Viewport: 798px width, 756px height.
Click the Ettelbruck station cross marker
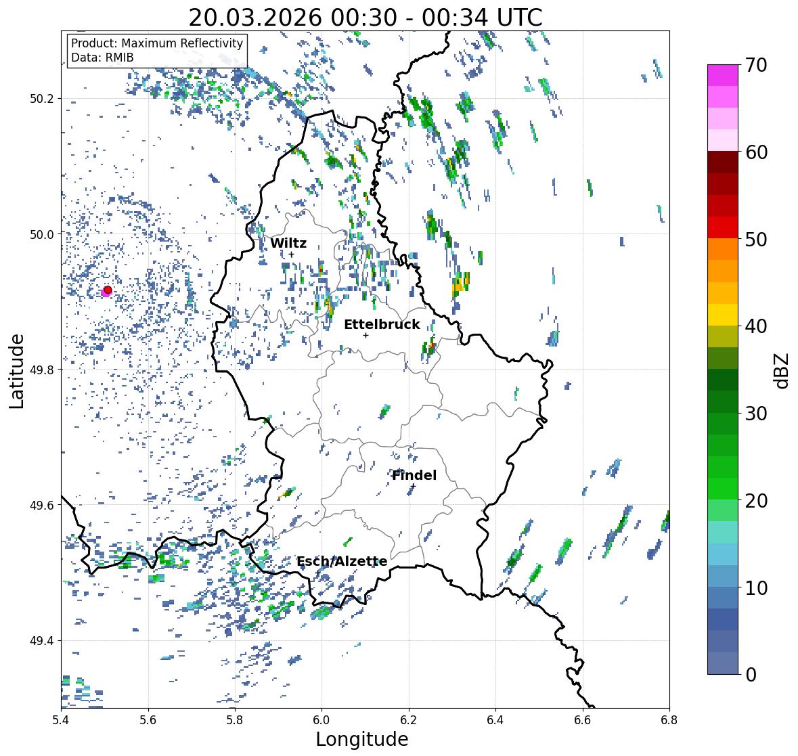tap(365, 335)
